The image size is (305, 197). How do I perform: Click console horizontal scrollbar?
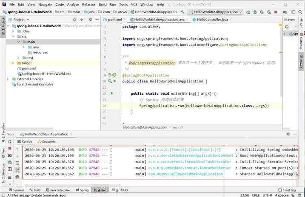click(x=73, y=185)
